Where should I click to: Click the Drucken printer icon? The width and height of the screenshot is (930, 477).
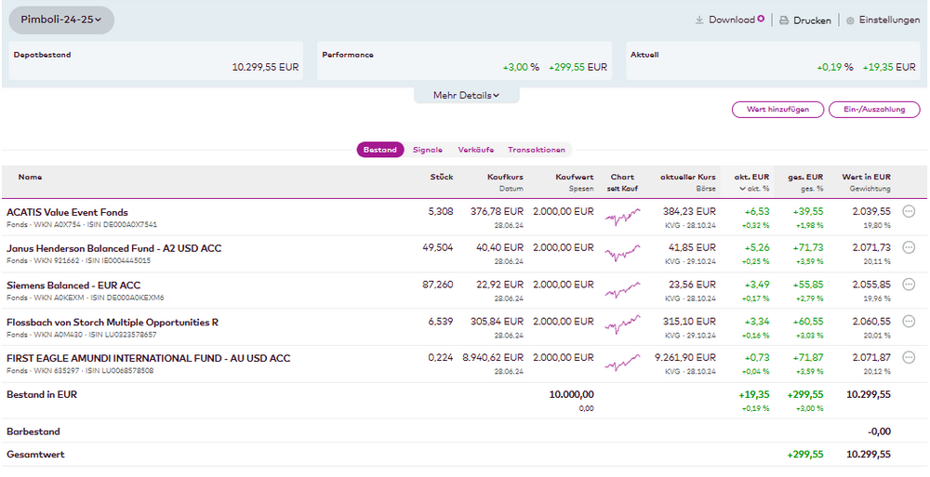coord(784,20)
